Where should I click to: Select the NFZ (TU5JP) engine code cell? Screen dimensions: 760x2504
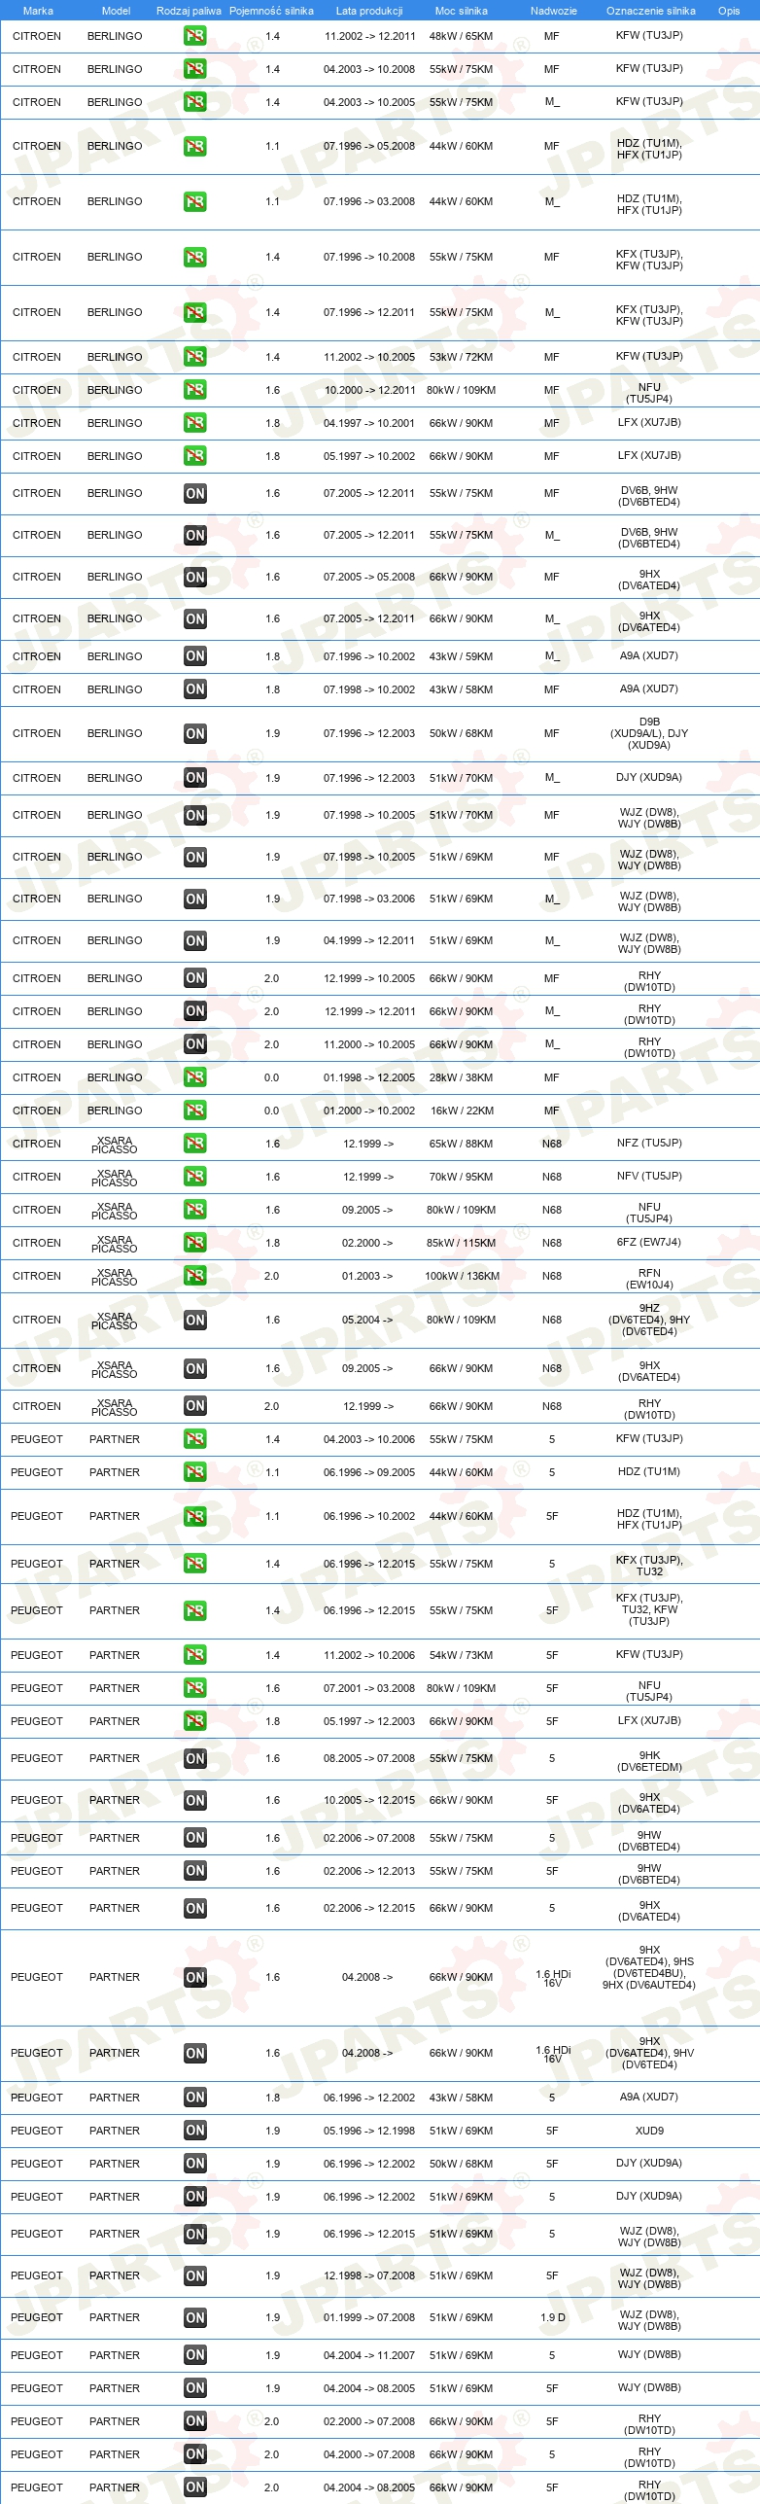tap(649, 1143)
